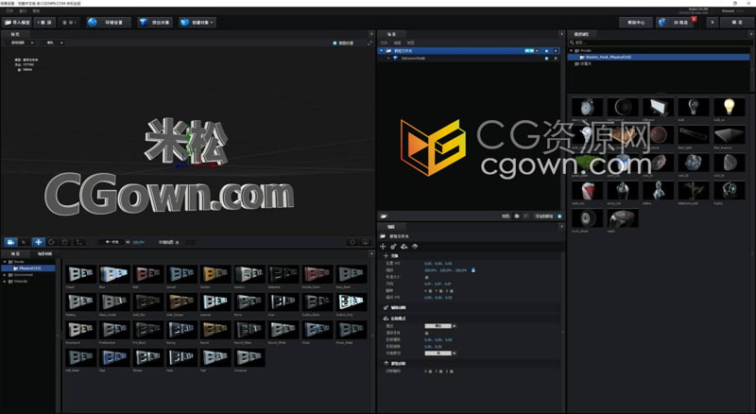Image resolution: width=756 pixels, height=414 pixels.
Task: Expand the Environment folder in preset tree
Action: 5,275
